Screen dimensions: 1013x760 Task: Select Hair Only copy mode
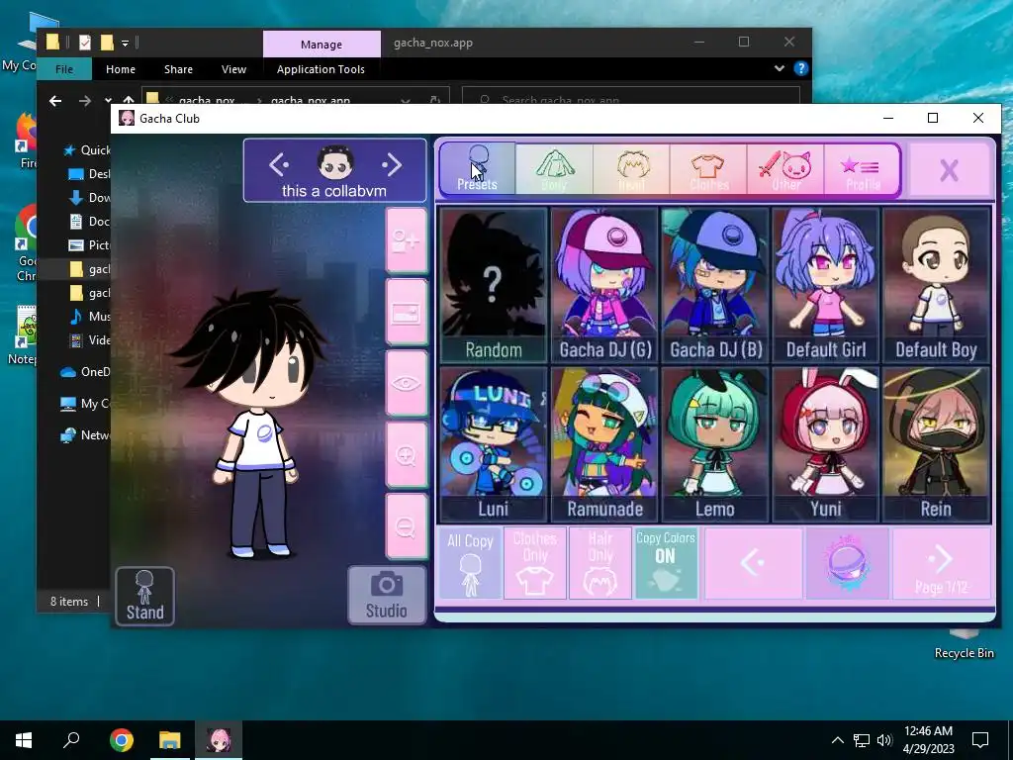(x=600, y=563)
